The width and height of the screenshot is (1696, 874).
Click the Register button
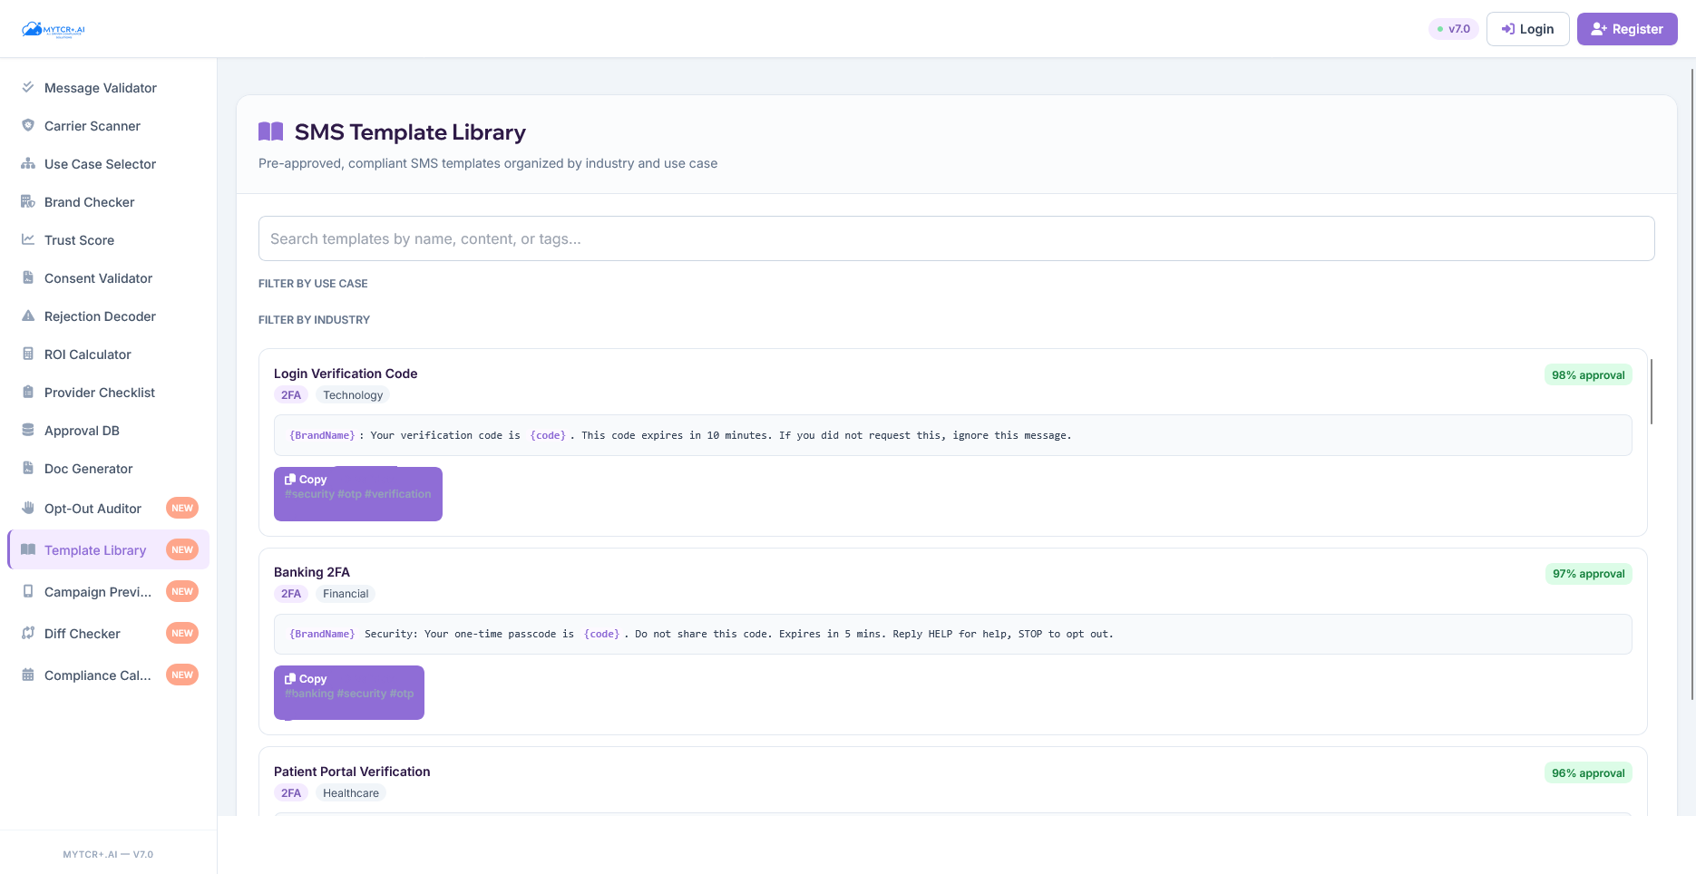[1626, 28]
